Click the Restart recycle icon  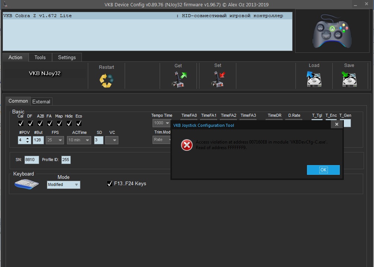[x=106, y=81]
